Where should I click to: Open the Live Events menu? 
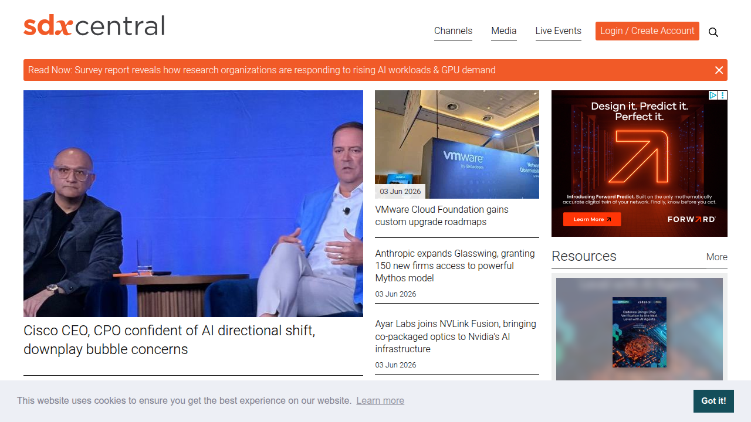558,31
